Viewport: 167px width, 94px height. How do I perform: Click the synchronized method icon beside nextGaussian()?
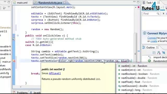pyautogui.click(x=120, y=86)
